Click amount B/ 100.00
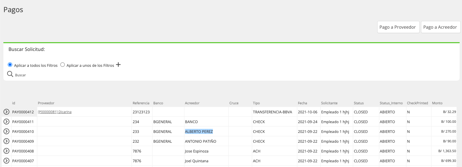The image size is (462, 167). (x=449, y=121)
